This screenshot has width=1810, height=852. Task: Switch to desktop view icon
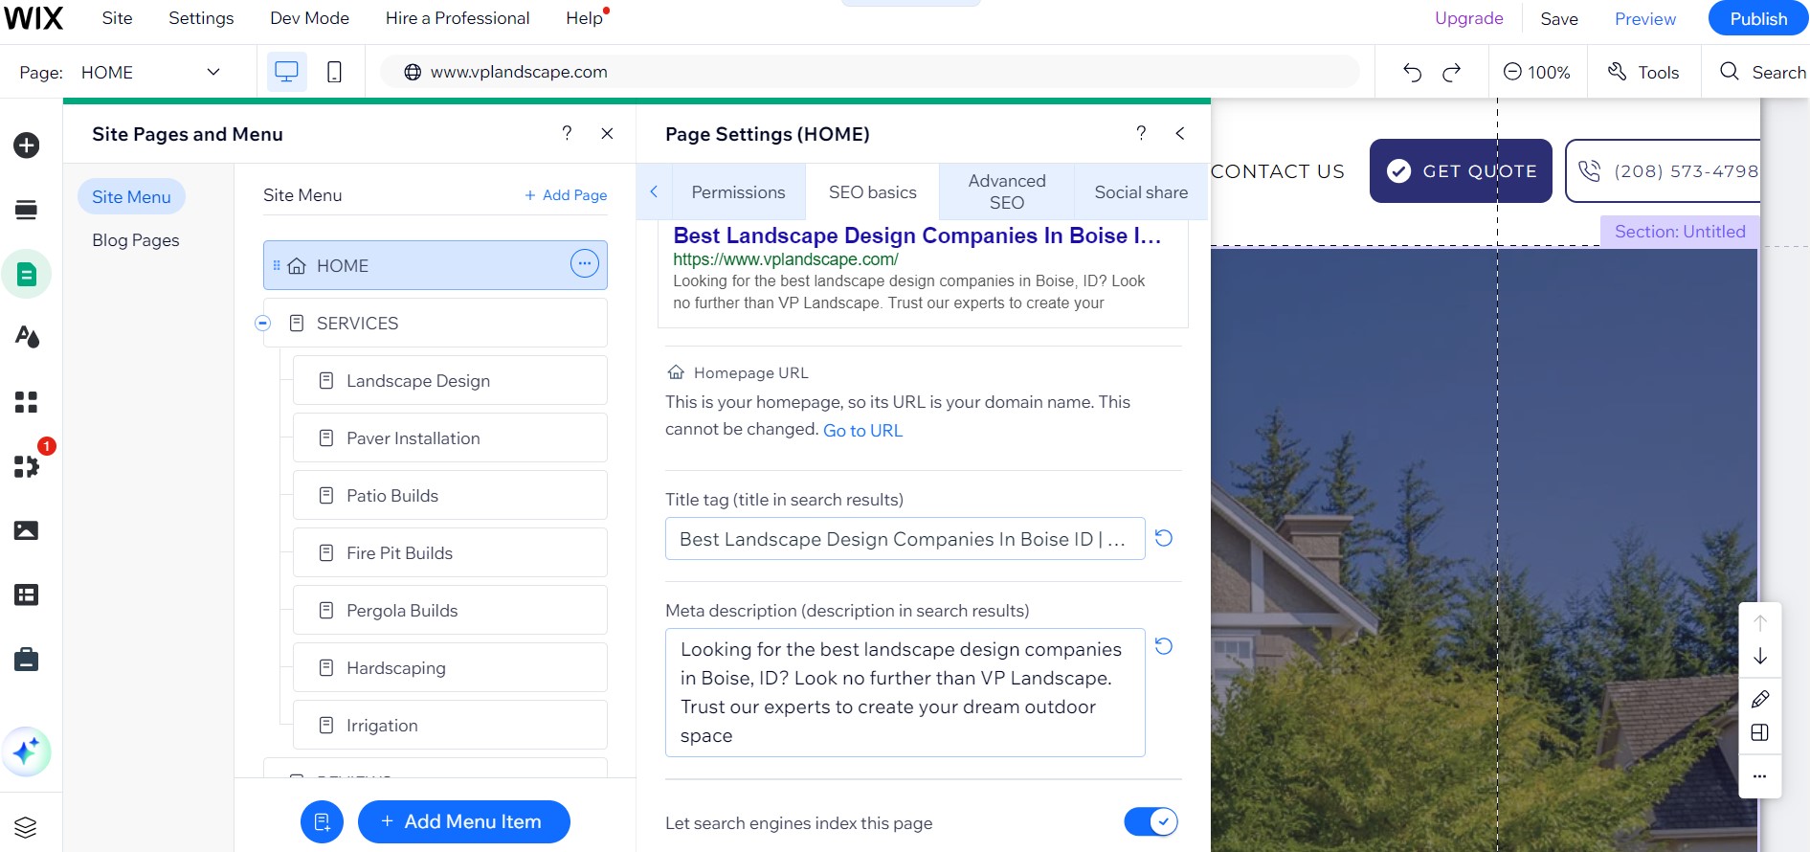(x=286, y=72)
